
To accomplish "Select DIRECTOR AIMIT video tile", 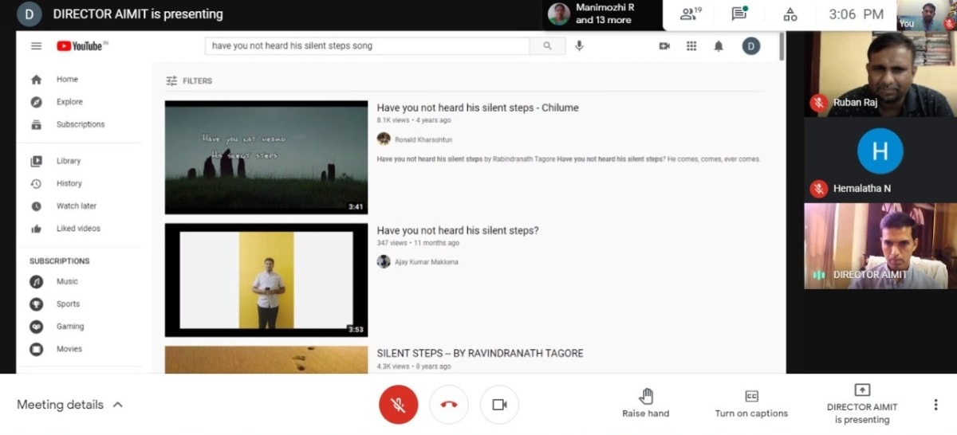I will [x=880, y=245].
